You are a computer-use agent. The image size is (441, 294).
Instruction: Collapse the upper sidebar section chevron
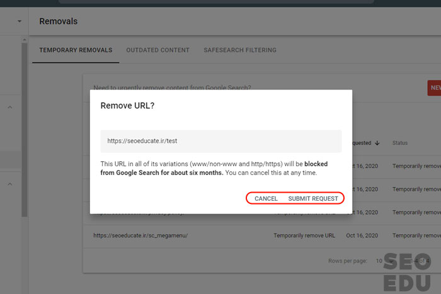[10, 108]
